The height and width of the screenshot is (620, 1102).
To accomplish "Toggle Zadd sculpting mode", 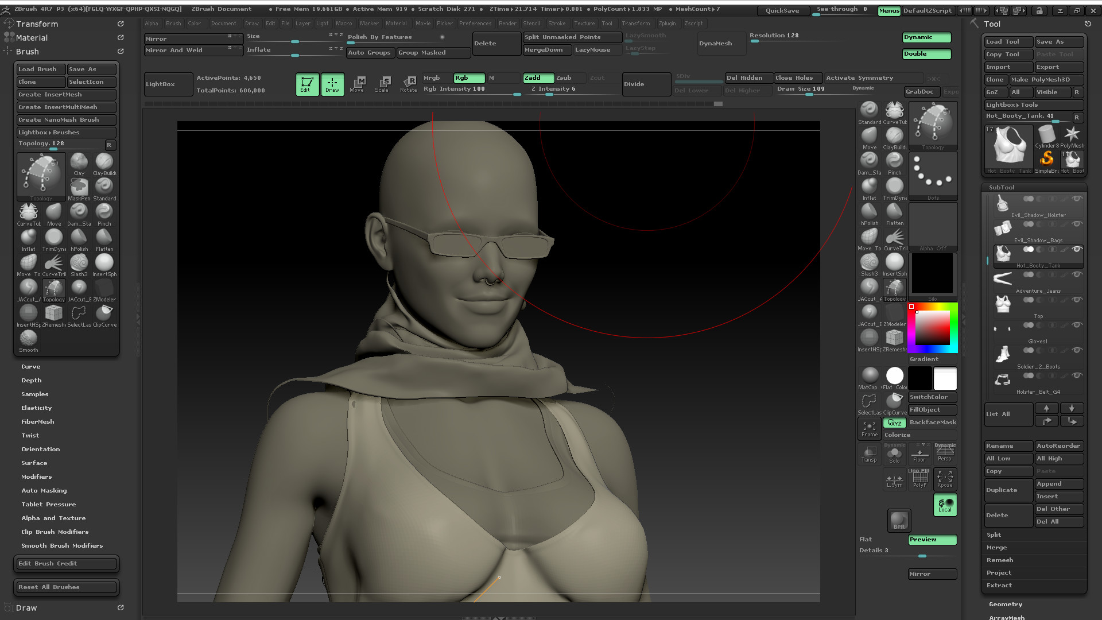I will [x=538, y=78].
